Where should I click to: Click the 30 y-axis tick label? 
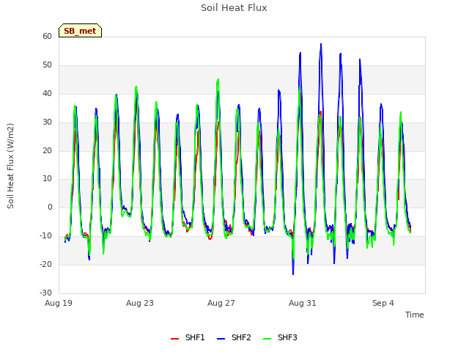pos(47,122)
